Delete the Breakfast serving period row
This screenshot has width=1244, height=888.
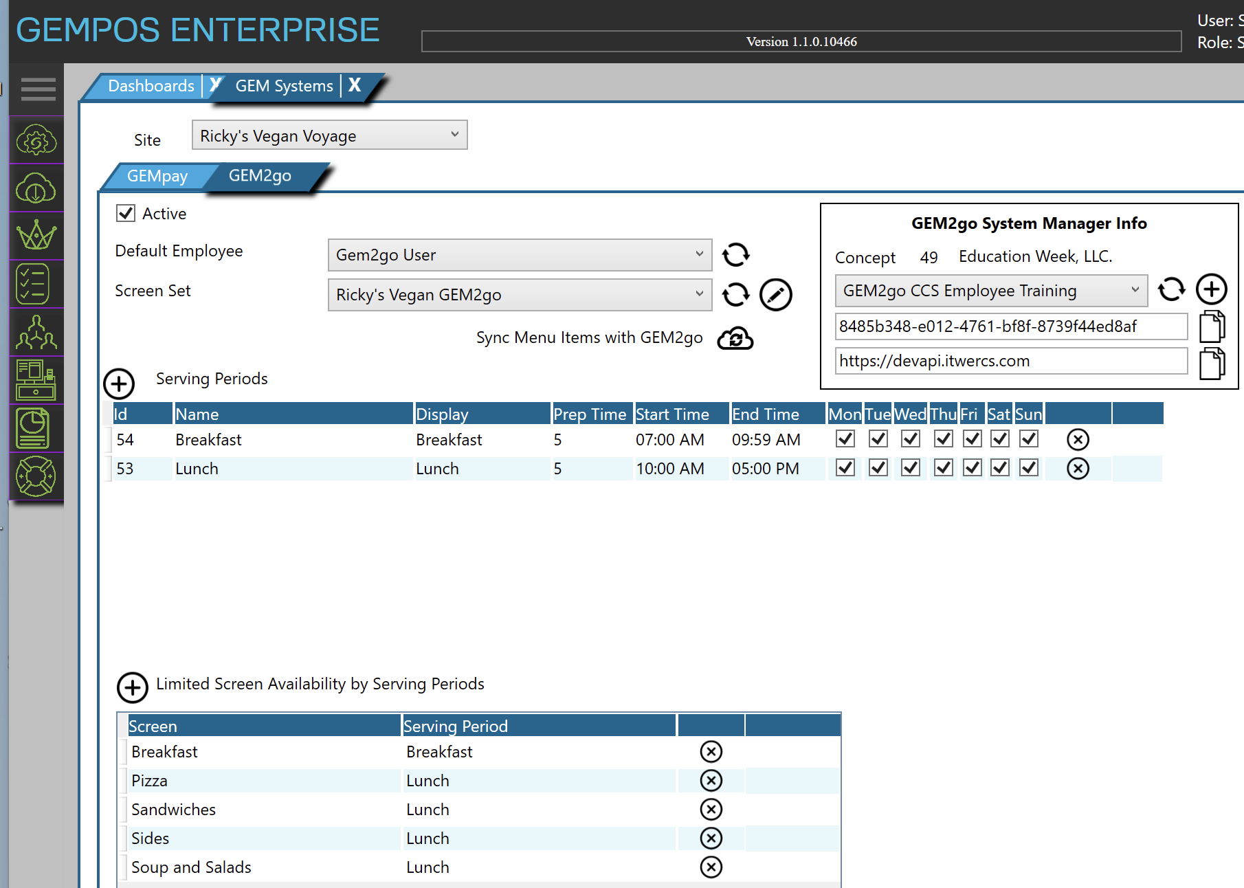click(1077, 439)
